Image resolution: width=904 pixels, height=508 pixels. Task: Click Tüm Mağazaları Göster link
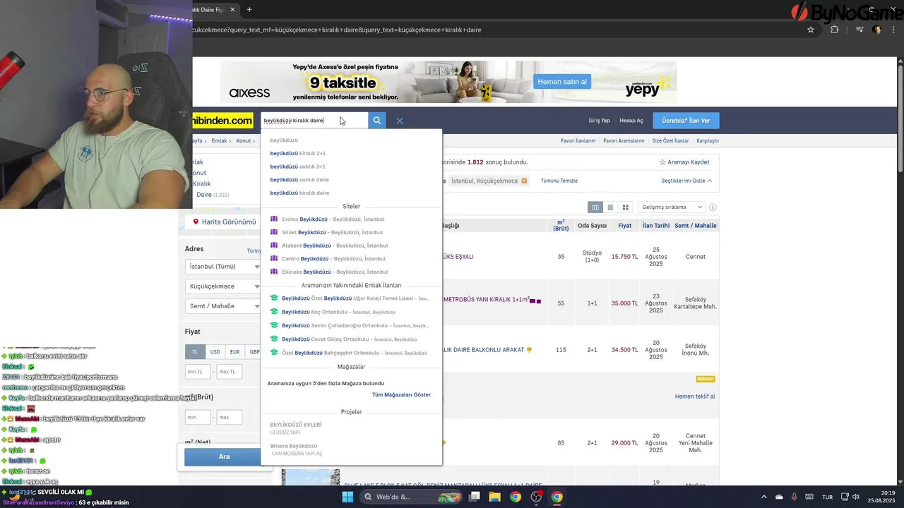(401, 394)
